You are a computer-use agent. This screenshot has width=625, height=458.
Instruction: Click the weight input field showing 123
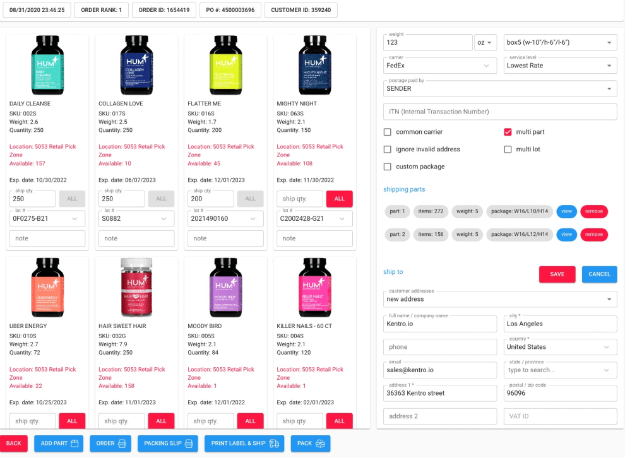coord(427,42)
